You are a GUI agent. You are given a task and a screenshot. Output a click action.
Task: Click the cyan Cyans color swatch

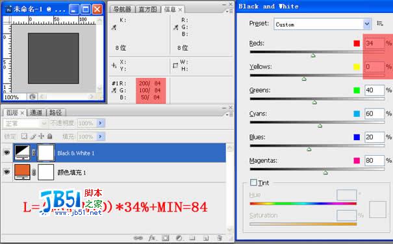click(357, 114)
